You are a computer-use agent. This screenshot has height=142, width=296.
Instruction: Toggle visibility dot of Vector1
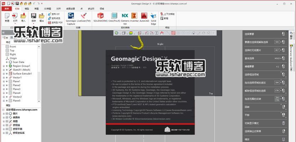(x=7, y=78)
